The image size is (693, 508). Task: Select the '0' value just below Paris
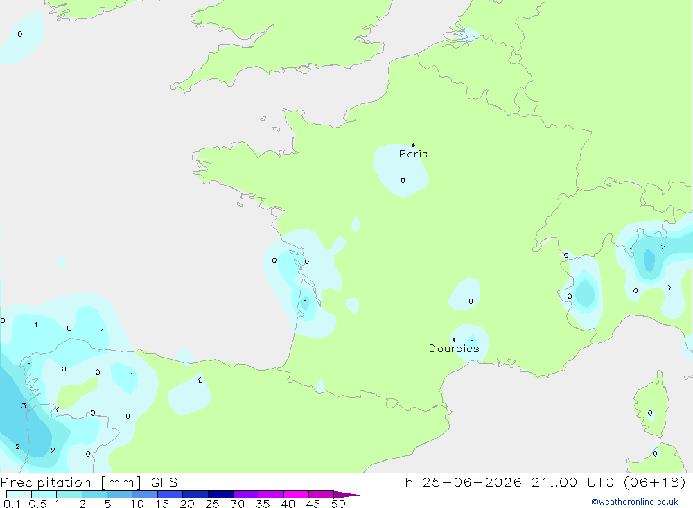(x=403, y=180)
